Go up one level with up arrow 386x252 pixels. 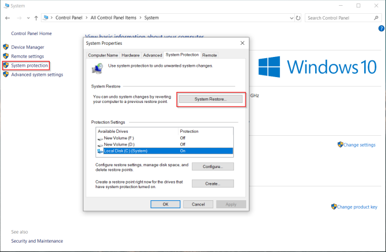pyautogui.click(x=36, y=18)
